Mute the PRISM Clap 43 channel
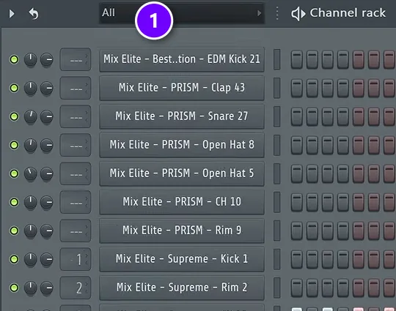 point(14,88)
